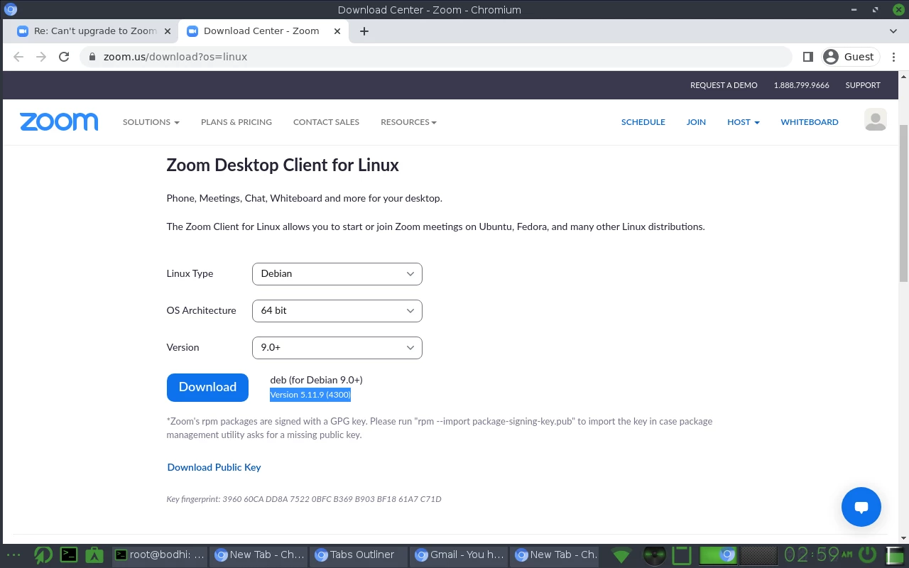Screen dimensions: 909x568
Task: Click the Download Public Key link
Action: (x=214, y=467)
